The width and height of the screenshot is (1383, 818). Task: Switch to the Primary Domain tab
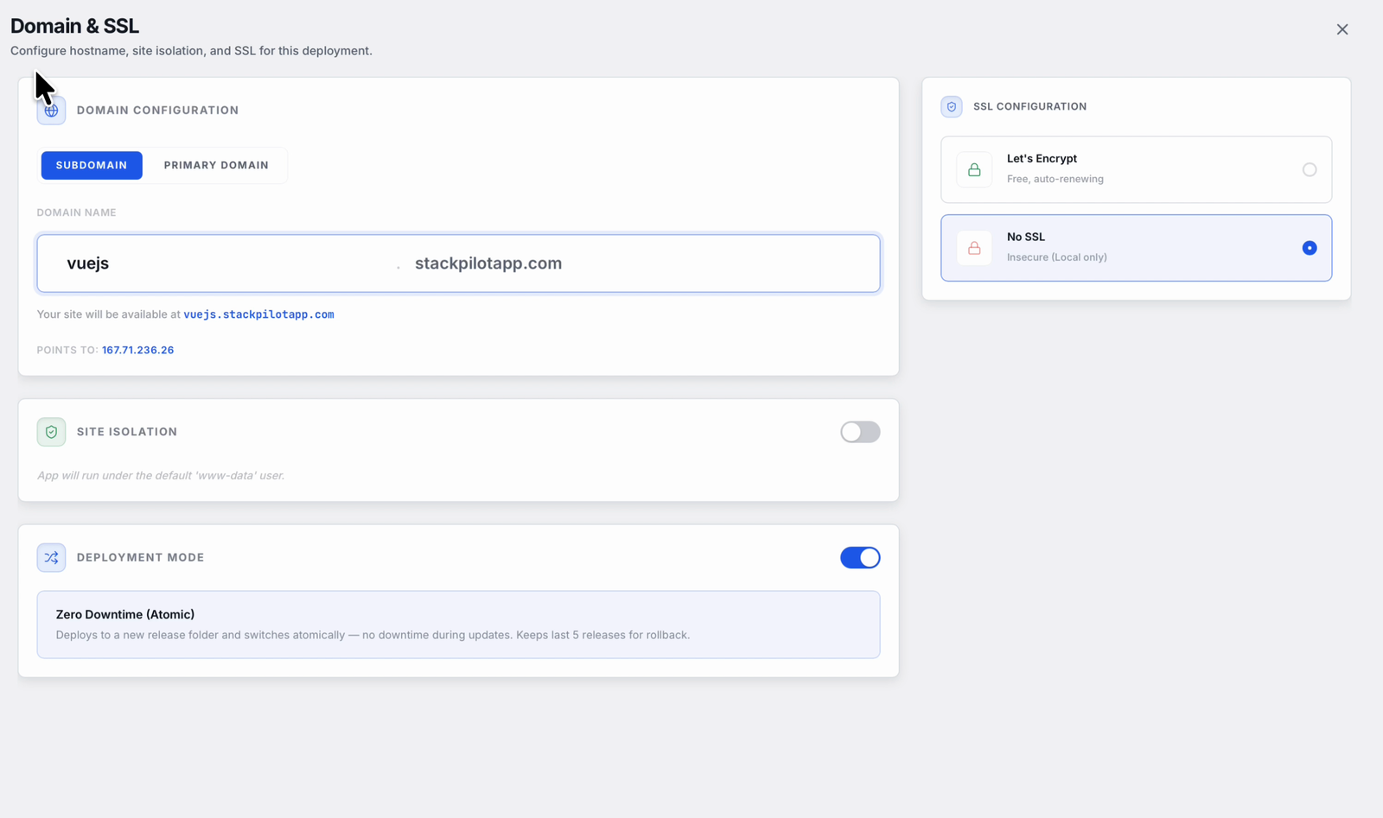click(216, 165)
